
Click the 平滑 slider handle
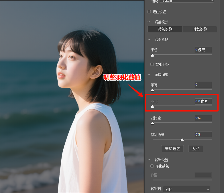pos(152,90)
